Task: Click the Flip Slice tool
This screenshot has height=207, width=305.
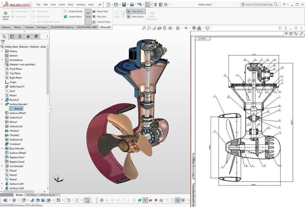Action: tap(99, 17)
